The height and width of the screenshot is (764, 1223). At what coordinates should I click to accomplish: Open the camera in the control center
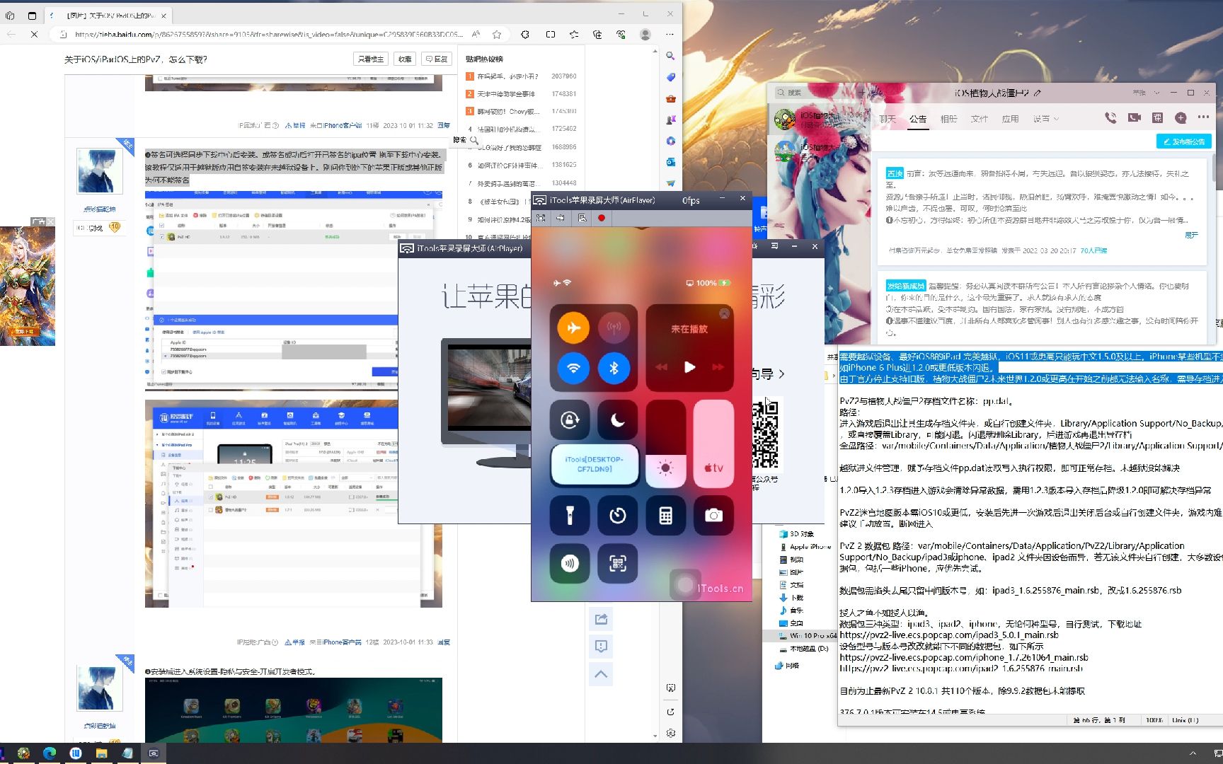pyautogui.click(x=713, y=516)
